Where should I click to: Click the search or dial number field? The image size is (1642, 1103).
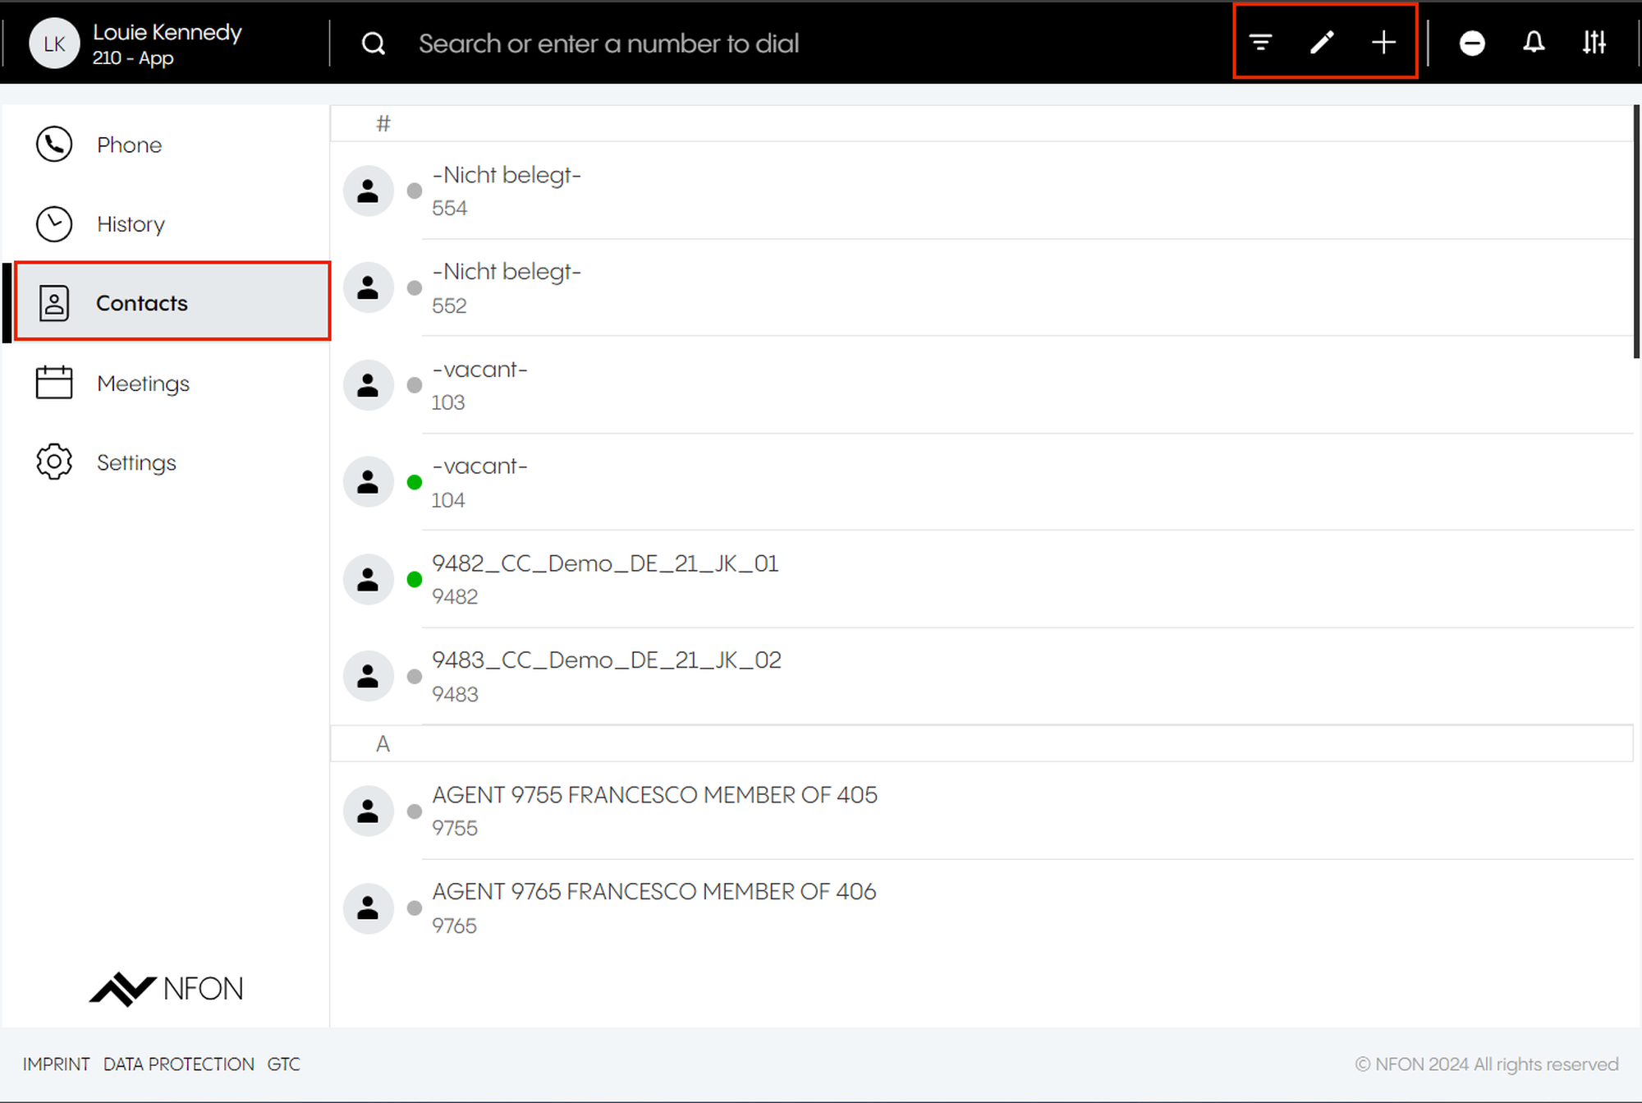pyautogui.click(x=608, y=44)
